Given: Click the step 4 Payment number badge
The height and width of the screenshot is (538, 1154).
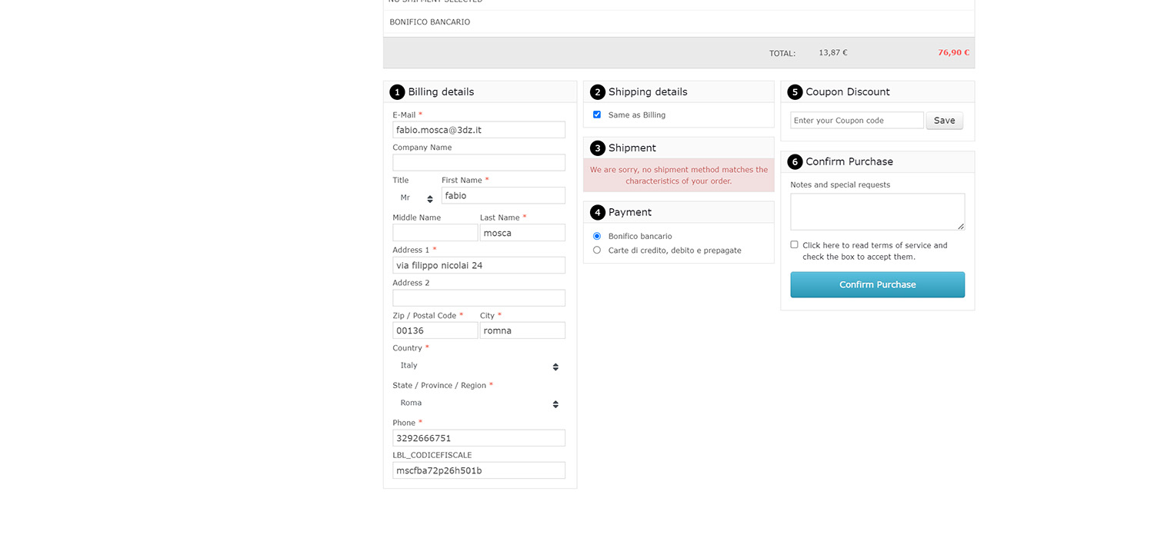Looking at the screenshot, I should click(598, 212).
